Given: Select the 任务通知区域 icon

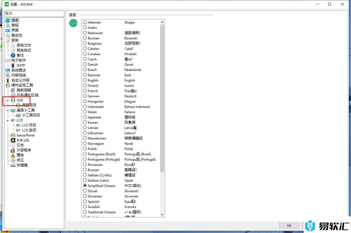Looking at the screenshot, I should (13, 95).
